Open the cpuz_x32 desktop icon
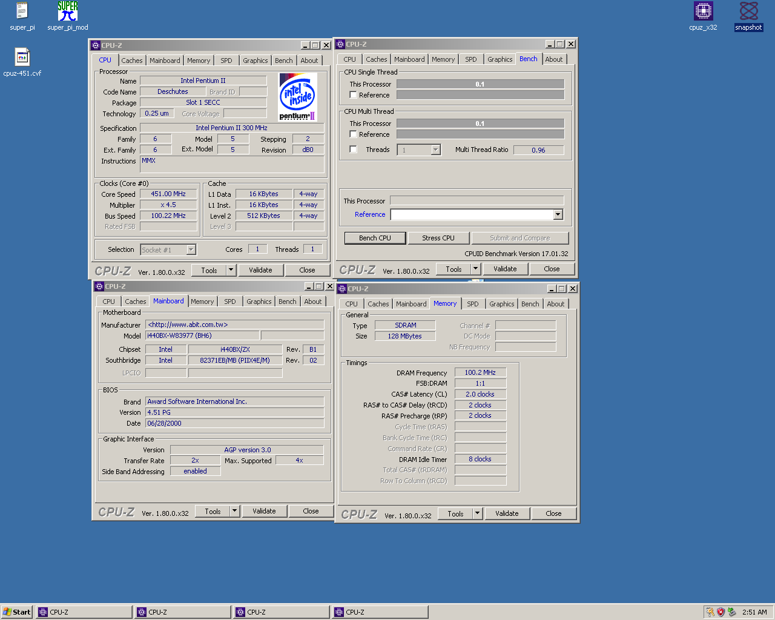The width and height of the screenshot is (775, 620). coord(703,16)
